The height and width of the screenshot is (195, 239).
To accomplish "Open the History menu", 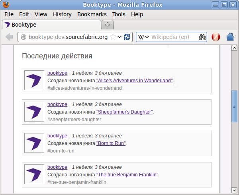I will tap(62, 14).
